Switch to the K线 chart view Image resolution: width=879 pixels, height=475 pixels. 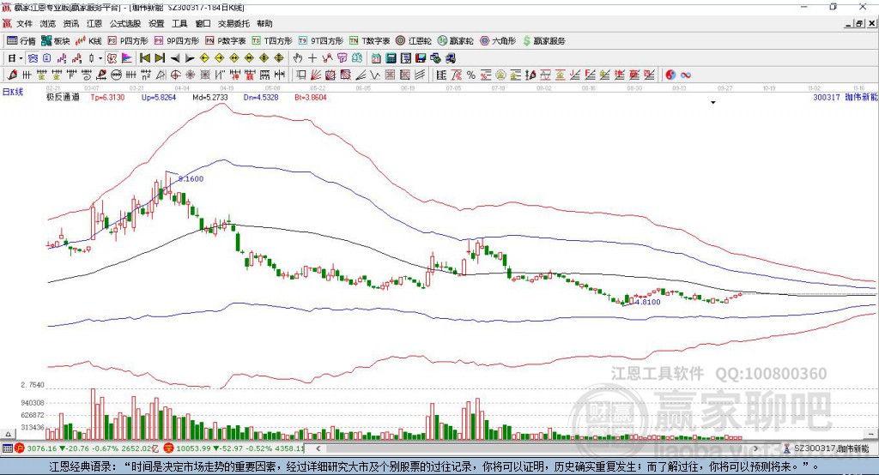[88, 41]
